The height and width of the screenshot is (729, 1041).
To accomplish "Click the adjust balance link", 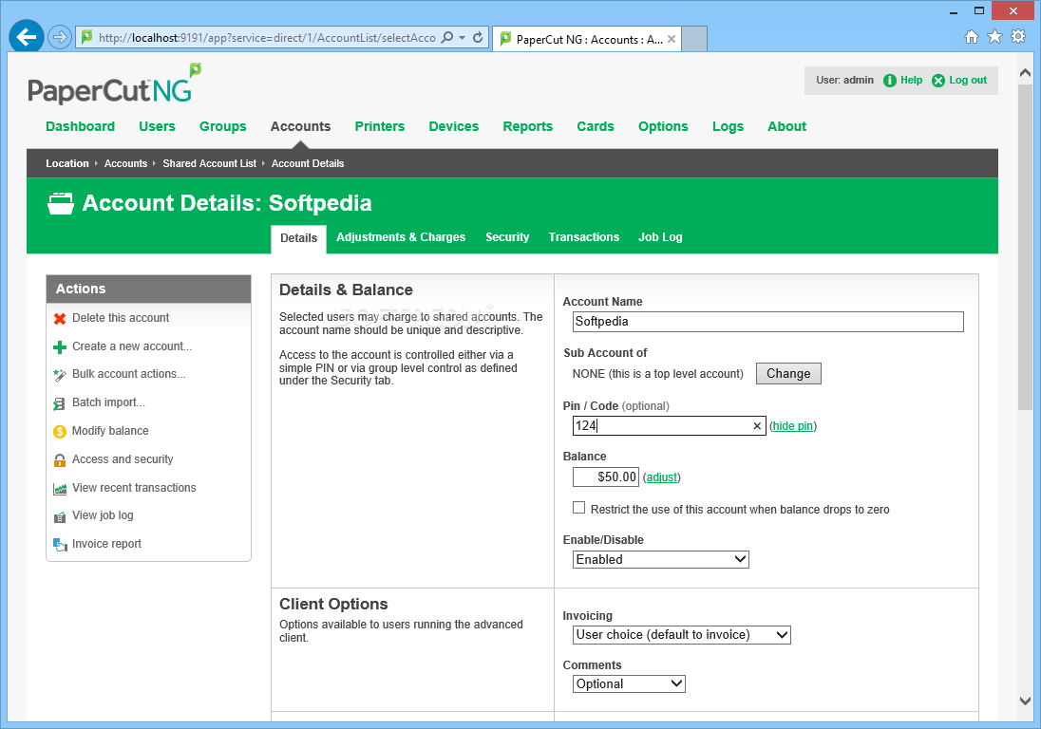I will point(662,477).
